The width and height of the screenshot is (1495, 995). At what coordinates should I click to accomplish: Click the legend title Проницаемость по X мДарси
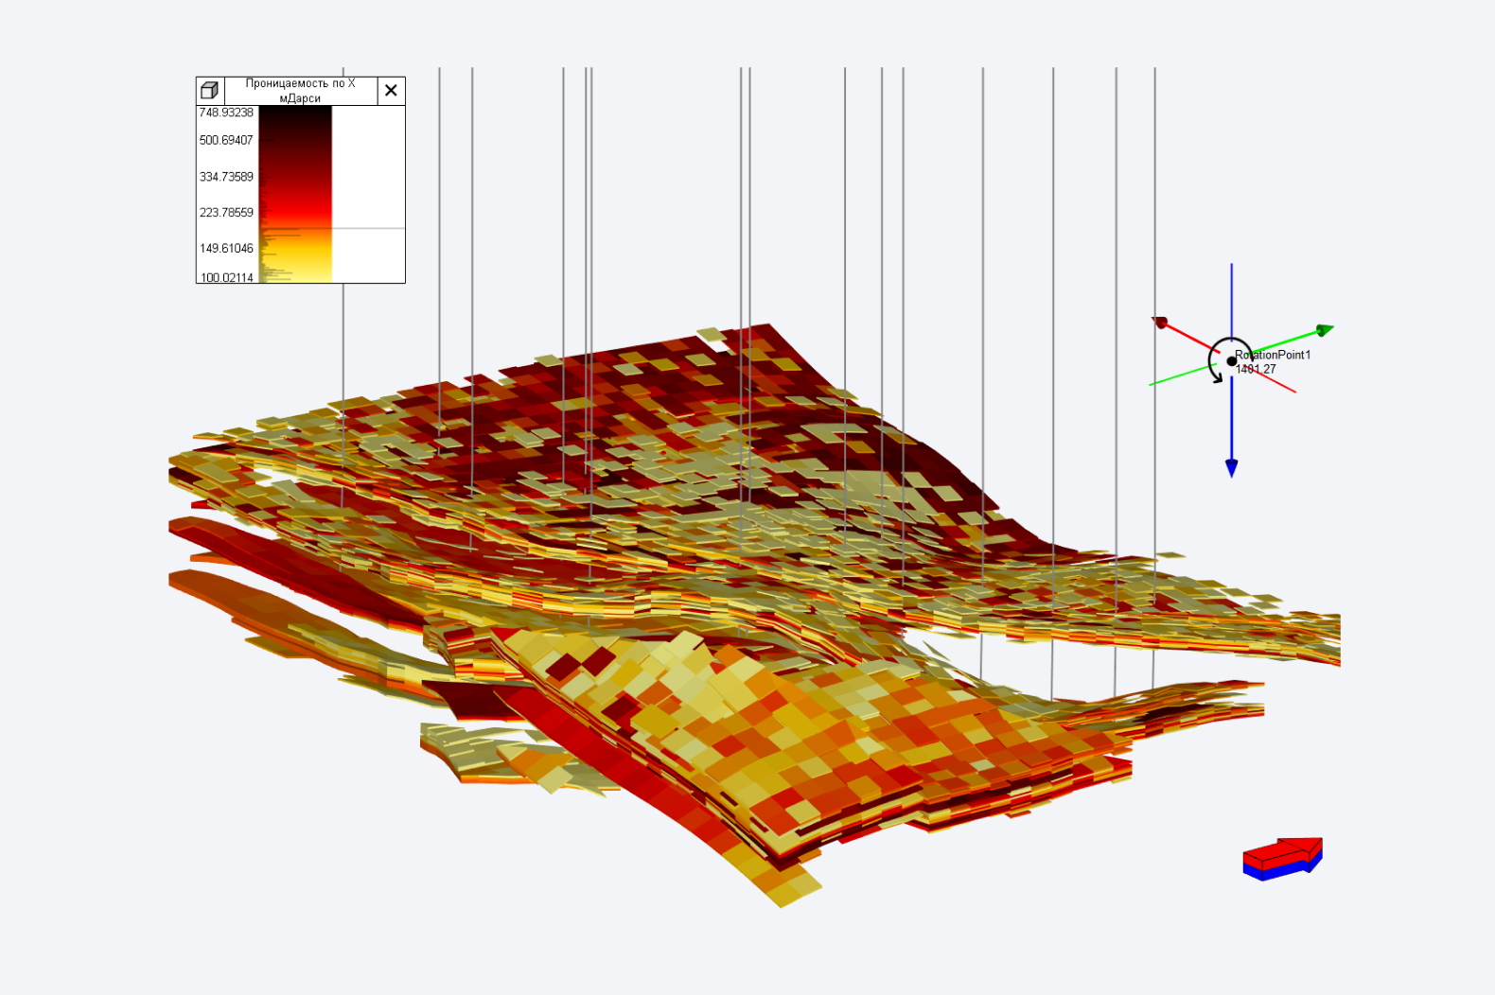[x=300, y=91]
